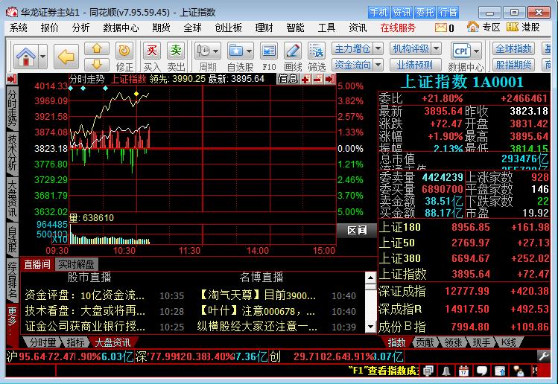This screenshot has width=558, height=384.
Task: Open the 周期 dropdown arrow
Action: pyautogui.click(x=216, y=51)
